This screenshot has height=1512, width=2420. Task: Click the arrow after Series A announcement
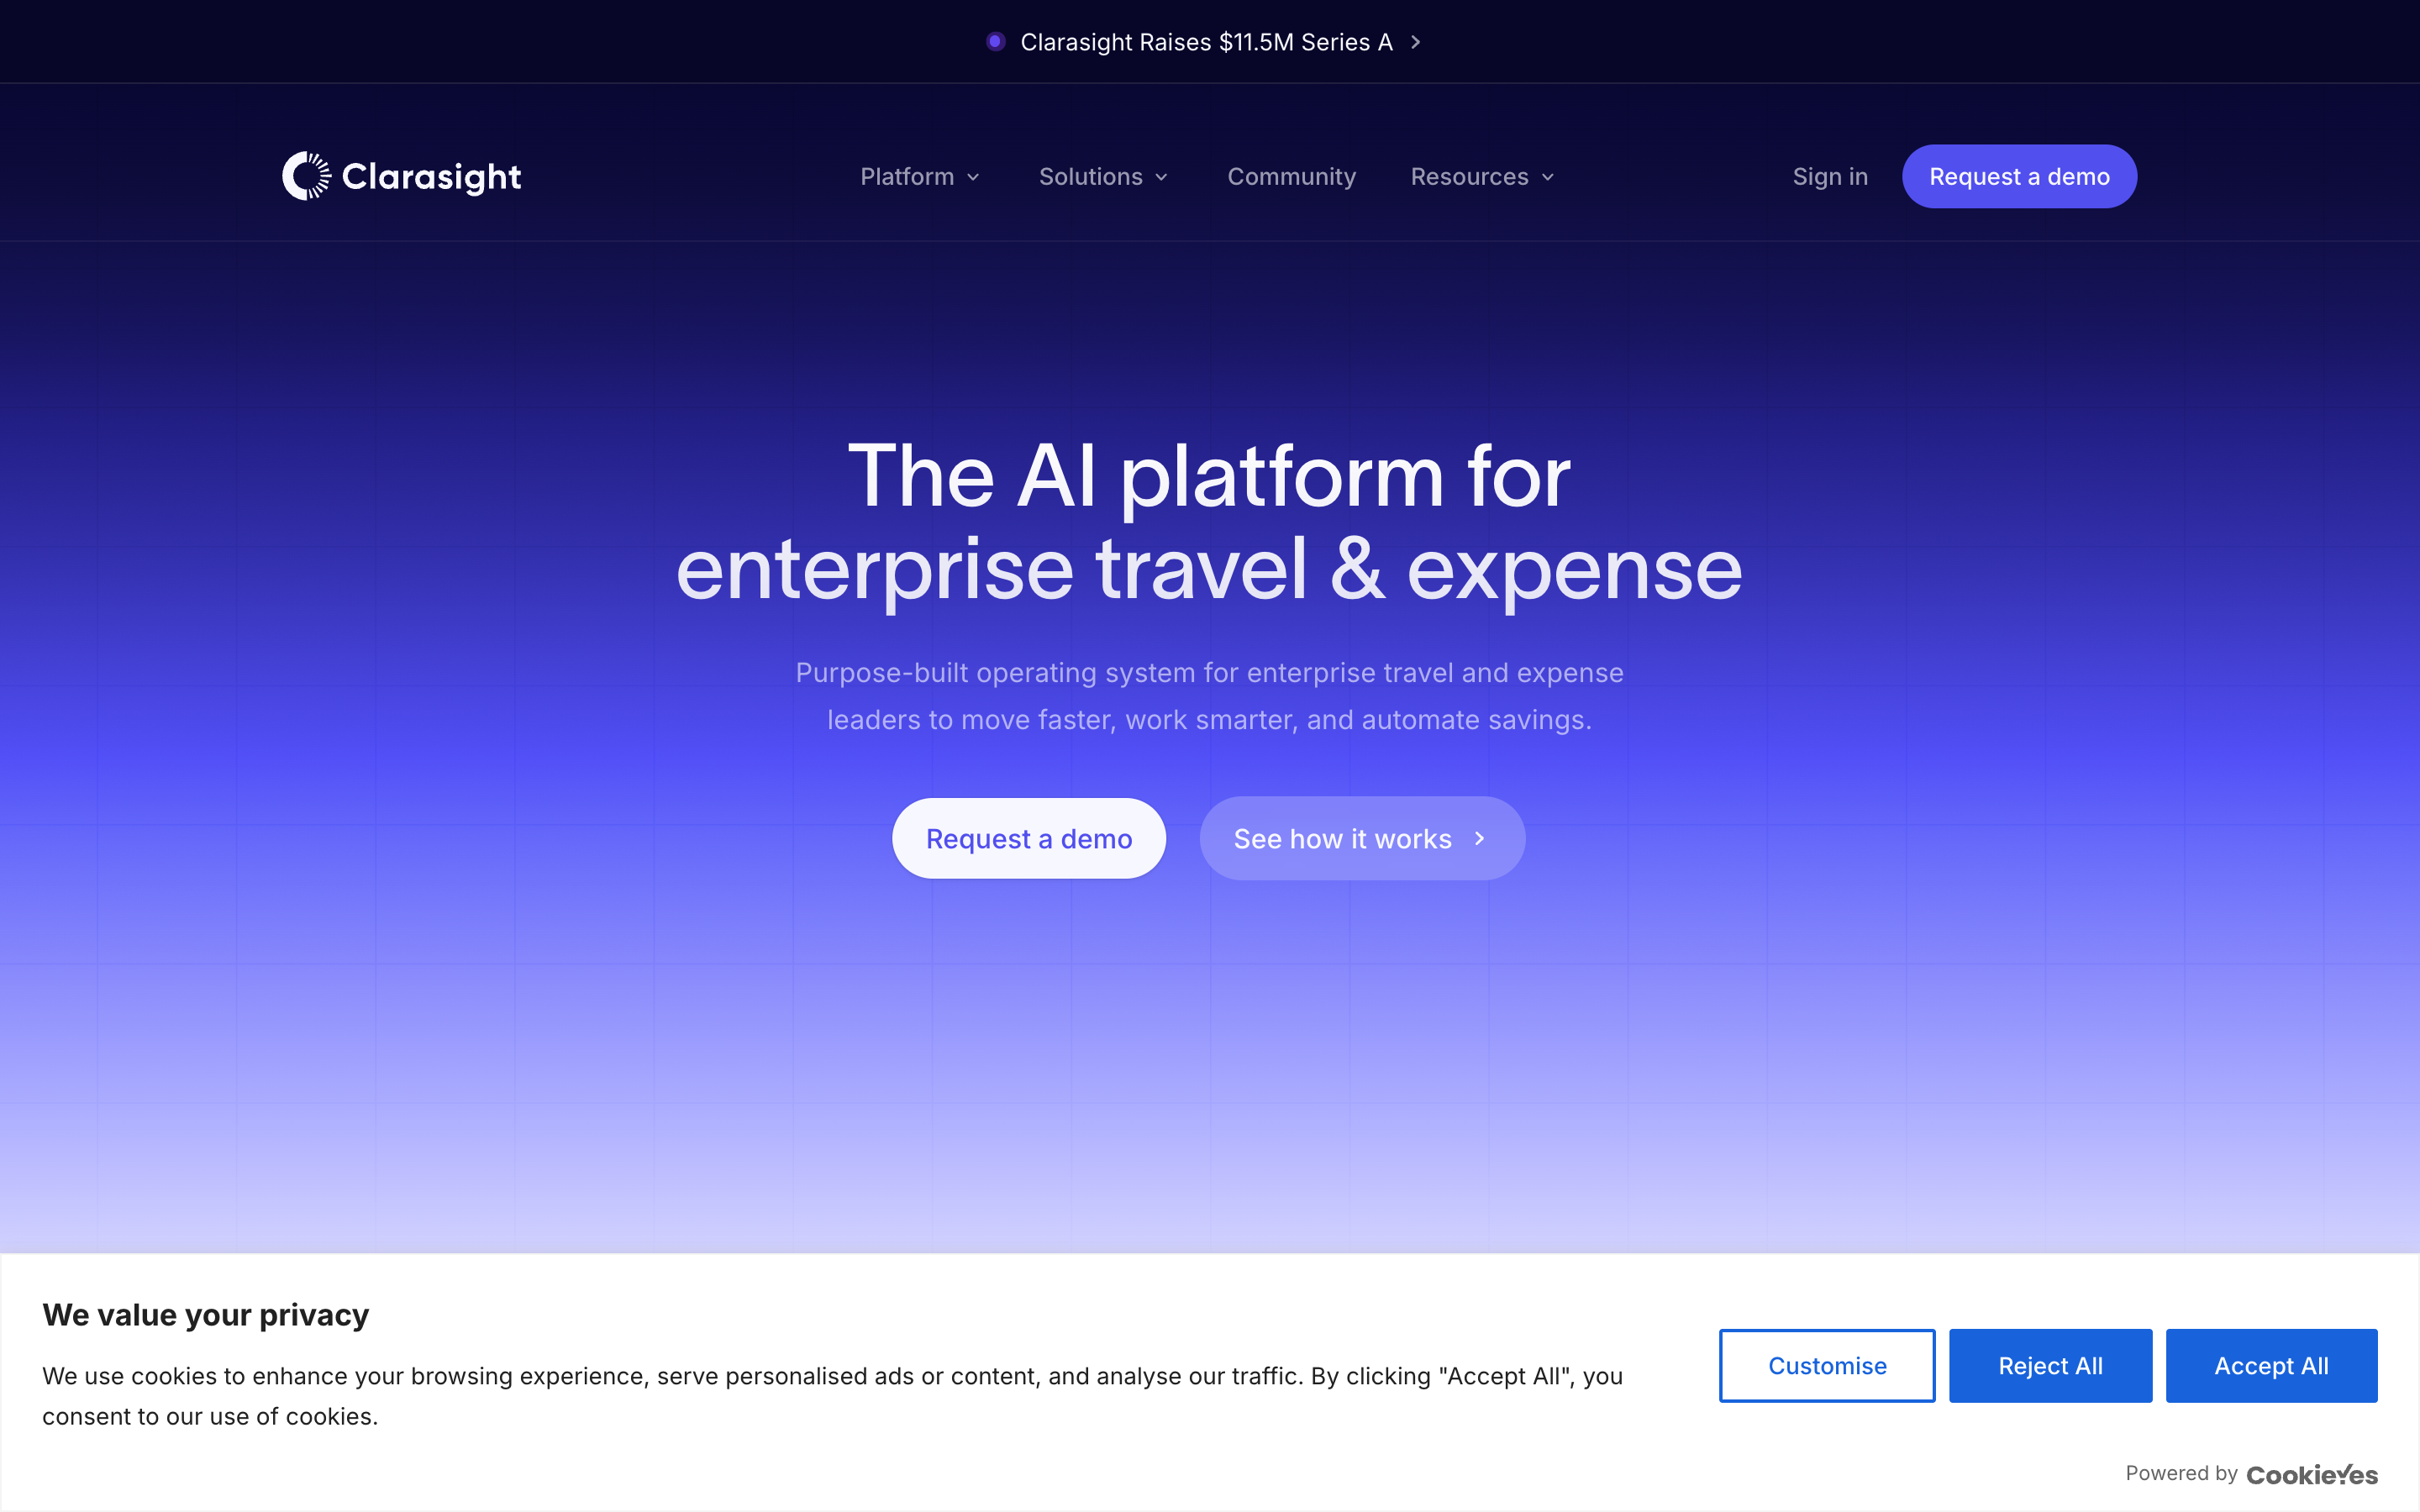click(1415, 42)
